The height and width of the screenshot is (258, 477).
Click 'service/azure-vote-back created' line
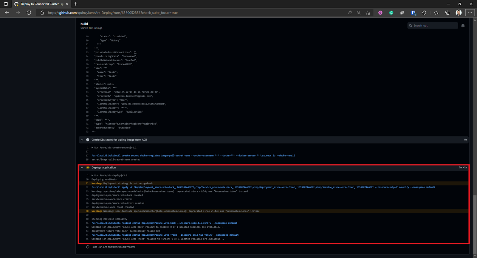pyautogui.click(x=112, y=199)
